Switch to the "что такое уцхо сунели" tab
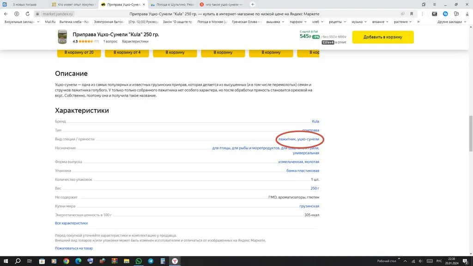The height and width of the screenshot is (266, 473). 221,5
